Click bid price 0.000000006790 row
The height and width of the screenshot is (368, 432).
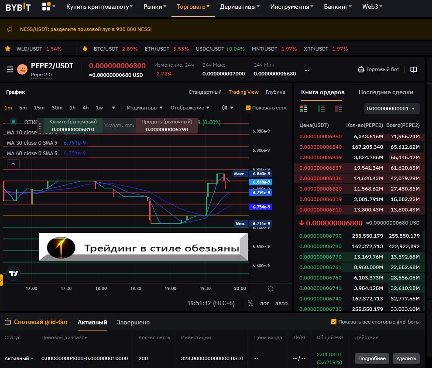coord(359,236)
